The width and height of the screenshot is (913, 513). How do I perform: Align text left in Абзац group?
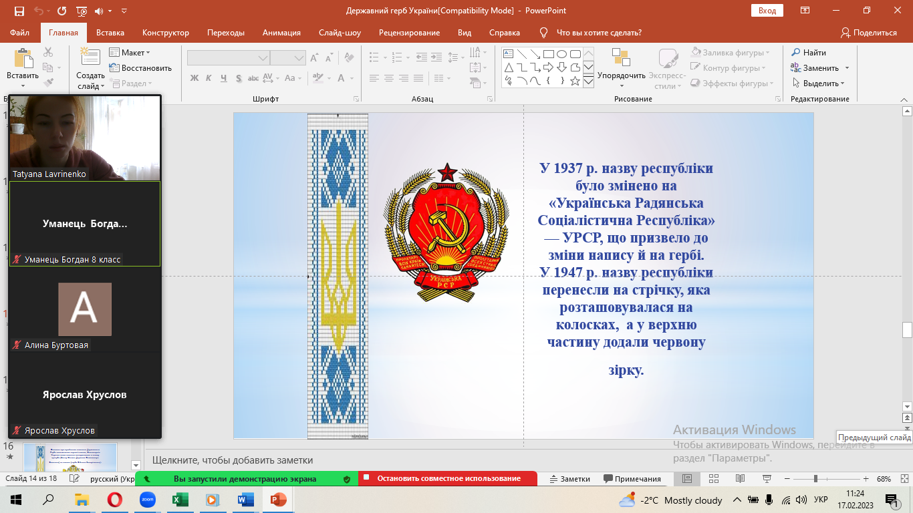click(375, 78)
